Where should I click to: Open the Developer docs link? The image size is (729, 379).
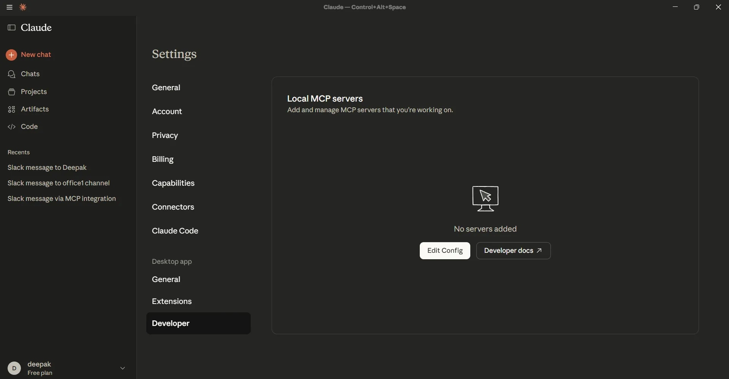tap(514, 251)
